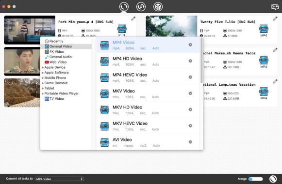Choose the MKV Video format
Image resolution: width=282 pixels, height=184 pixels.
(x=148, y=93)
